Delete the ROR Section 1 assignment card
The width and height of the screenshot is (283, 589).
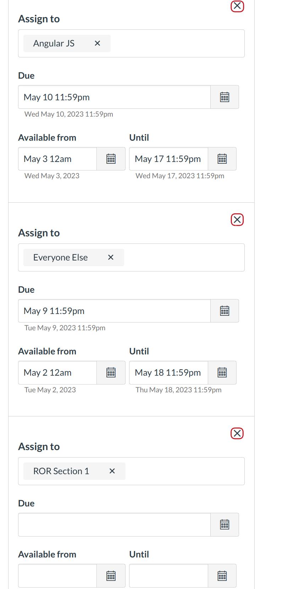pos(237,433)
